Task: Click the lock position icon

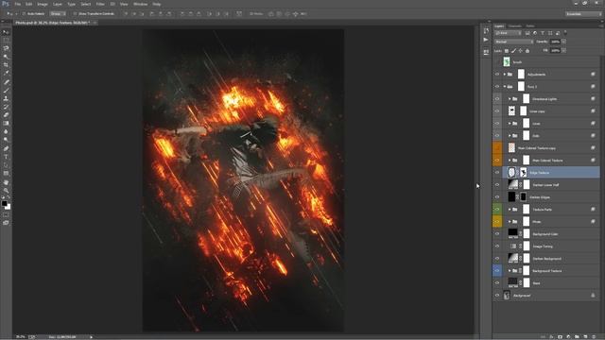Action: pyautogui.click(x=521, y=51)
